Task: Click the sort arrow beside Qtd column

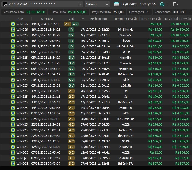Action: pyautogui.click(x=83, y=19)
